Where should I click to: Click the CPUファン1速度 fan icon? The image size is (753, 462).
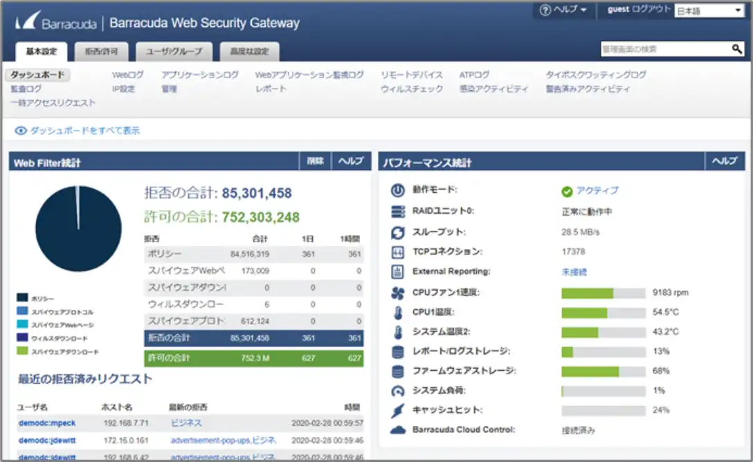398,293
